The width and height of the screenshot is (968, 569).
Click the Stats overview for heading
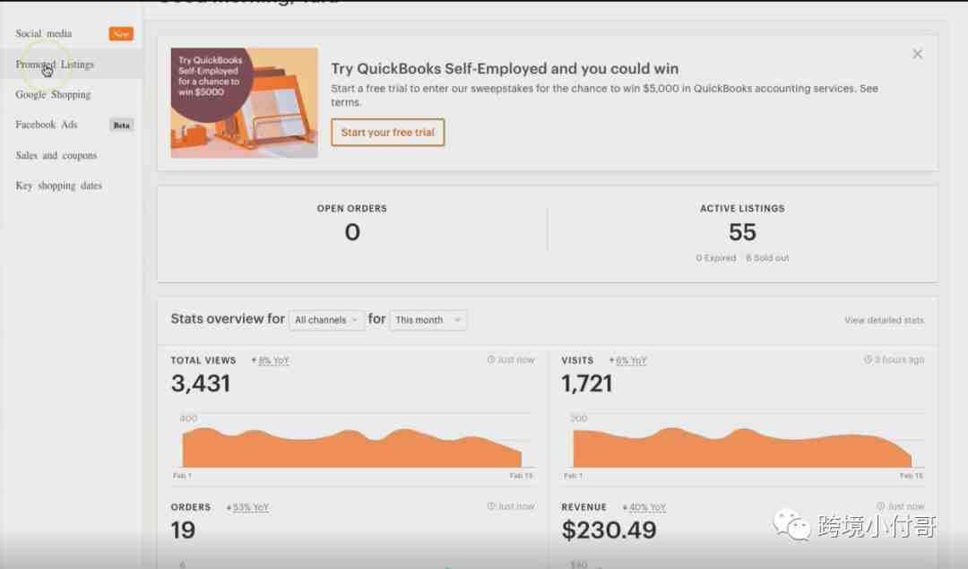pyautogui.click(x=228, y=319)
